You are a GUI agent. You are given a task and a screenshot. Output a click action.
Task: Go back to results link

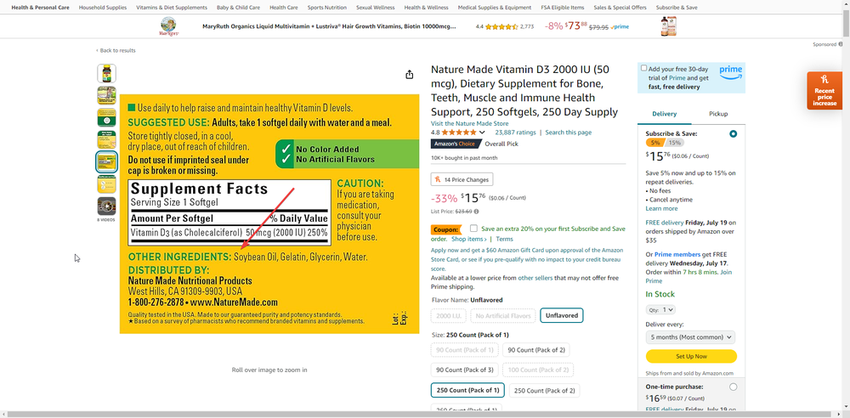click(116, 50)
